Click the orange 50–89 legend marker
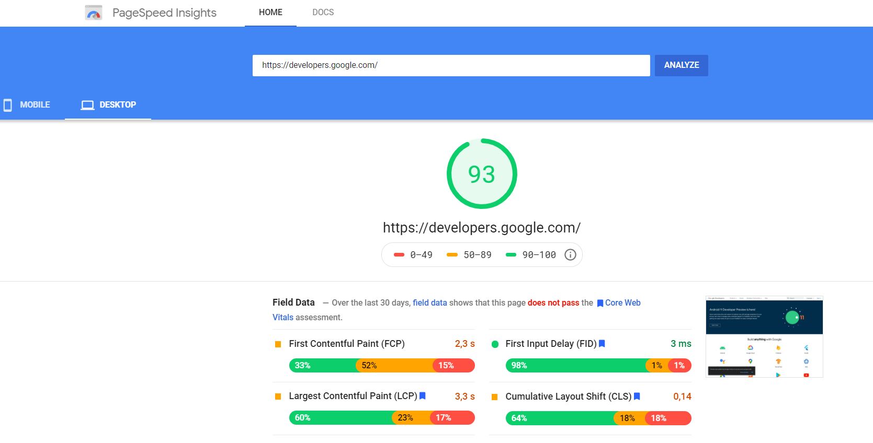The width and height of the screenshot is (873, 443). pyautogui.click(x=452, y=255)
